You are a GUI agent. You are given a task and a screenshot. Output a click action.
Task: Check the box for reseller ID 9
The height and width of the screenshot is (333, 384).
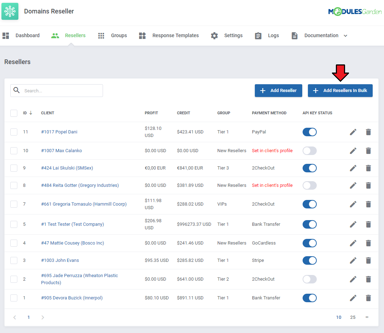click(x=14, y=168)
